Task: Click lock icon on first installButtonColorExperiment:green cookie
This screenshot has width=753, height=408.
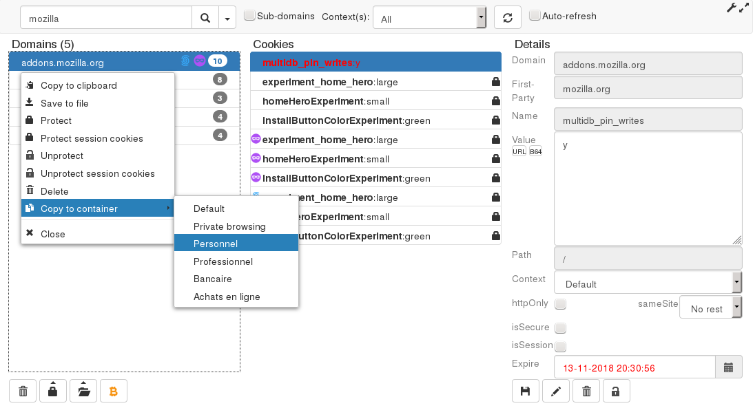Action: 495,120
